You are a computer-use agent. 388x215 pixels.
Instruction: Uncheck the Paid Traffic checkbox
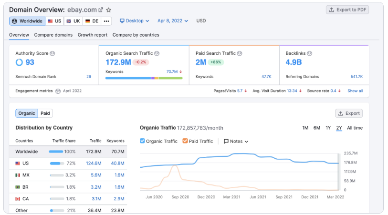tap(185, 141)
